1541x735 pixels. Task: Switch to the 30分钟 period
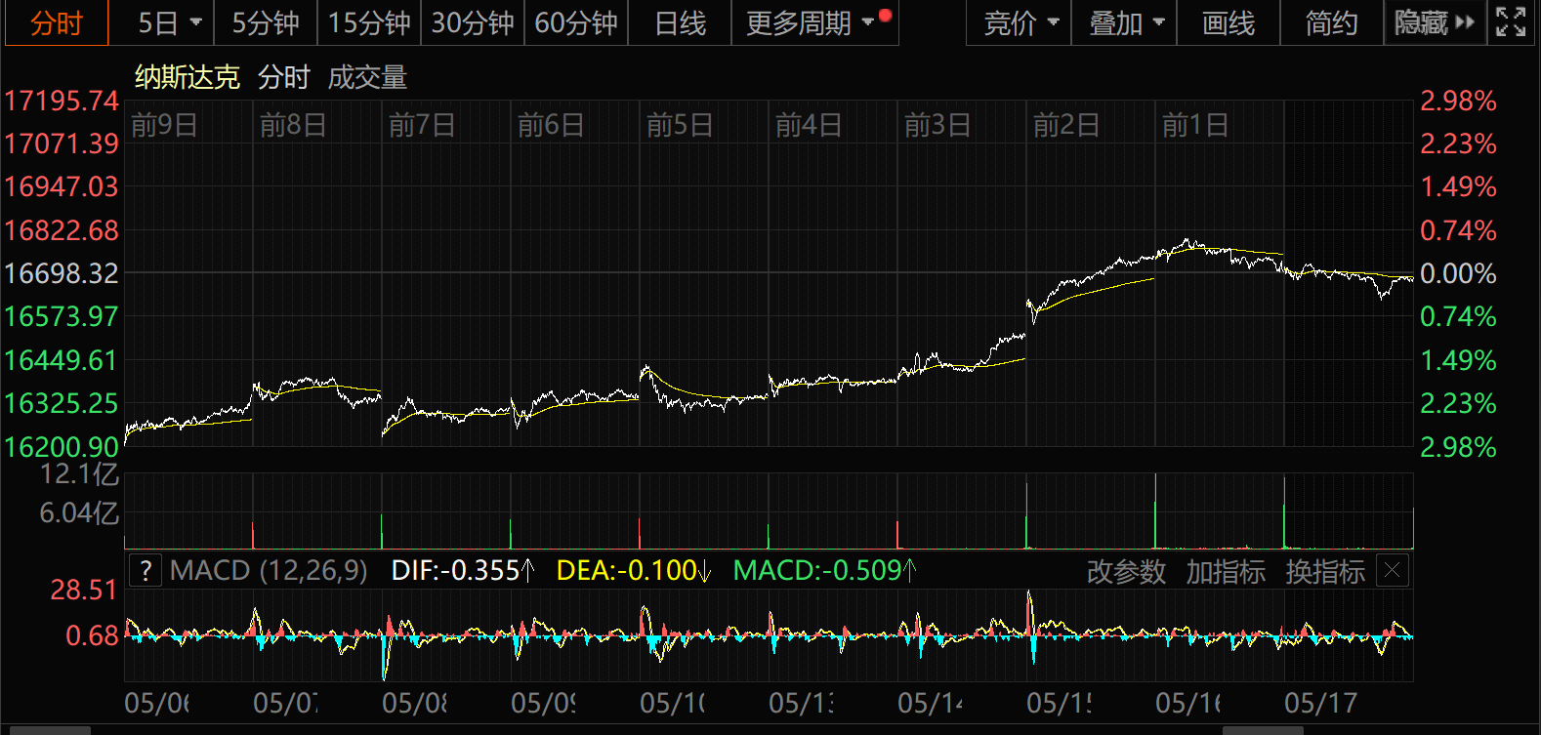(473, 23)
